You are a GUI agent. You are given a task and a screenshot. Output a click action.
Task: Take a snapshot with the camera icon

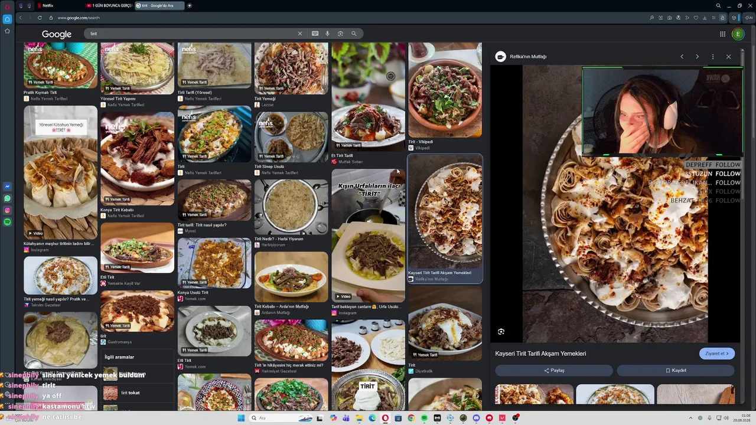[x=669, y=18]
